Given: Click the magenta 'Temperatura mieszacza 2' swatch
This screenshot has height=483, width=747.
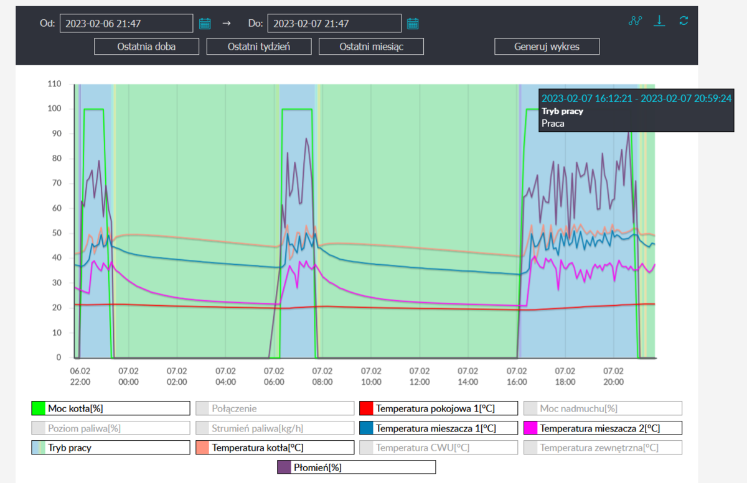Looking at the screenshot, I should (530, 428).
